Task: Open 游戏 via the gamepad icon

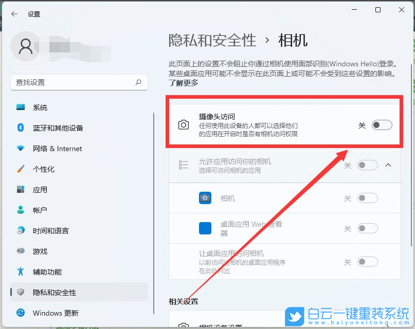Action: [x=21, y=251]
